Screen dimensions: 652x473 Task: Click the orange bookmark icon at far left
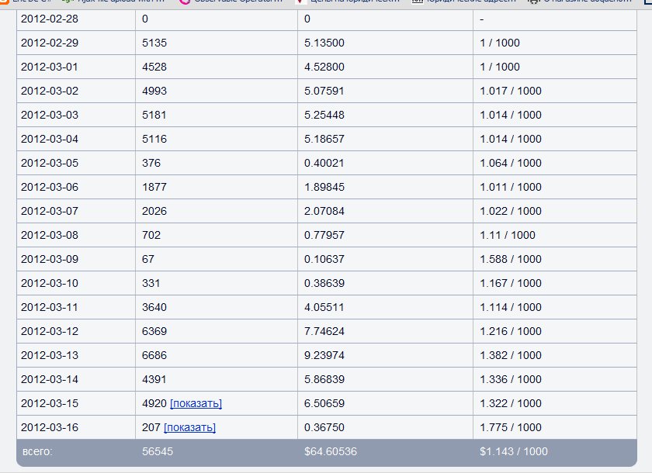(4, 2)
